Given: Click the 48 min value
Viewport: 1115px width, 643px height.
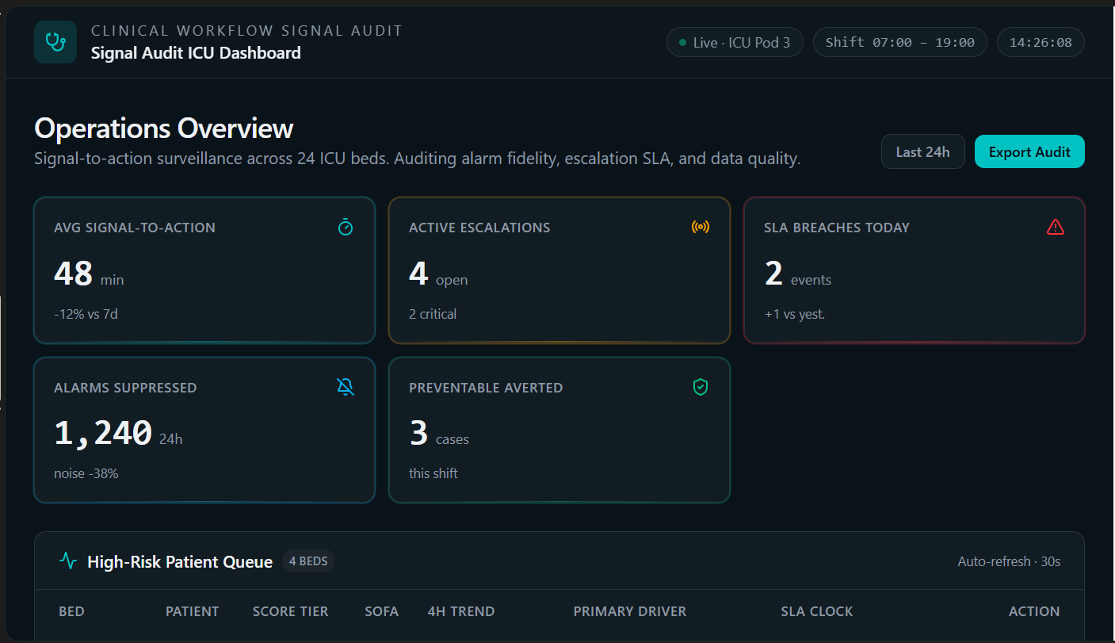Looking at the screenshot, I should [89, 275].
